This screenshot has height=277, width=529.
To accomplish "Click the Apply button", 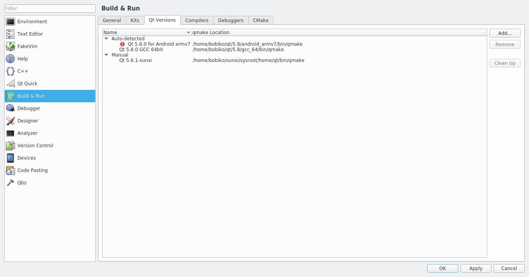I will click(x=476, y=268).
